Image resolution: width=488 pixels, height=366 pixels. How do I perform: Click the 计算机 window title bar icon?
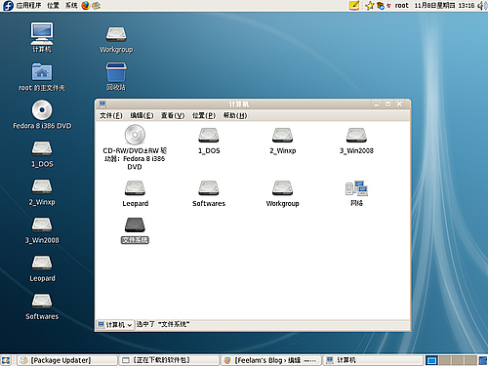pyautogui.click(x=102, y=104)
